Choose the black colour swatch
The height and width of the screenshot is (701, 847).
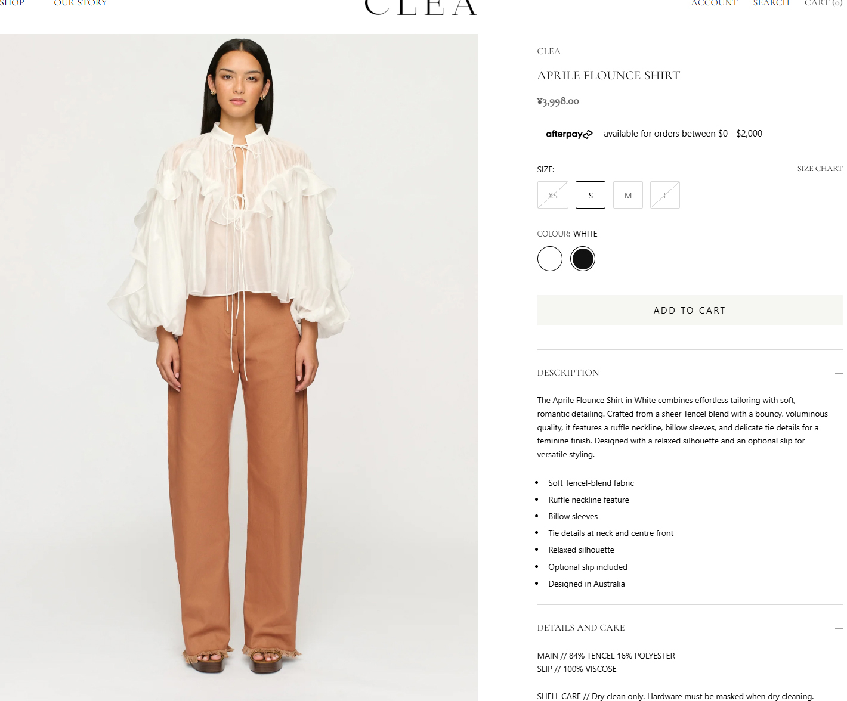tap(583, 259)
